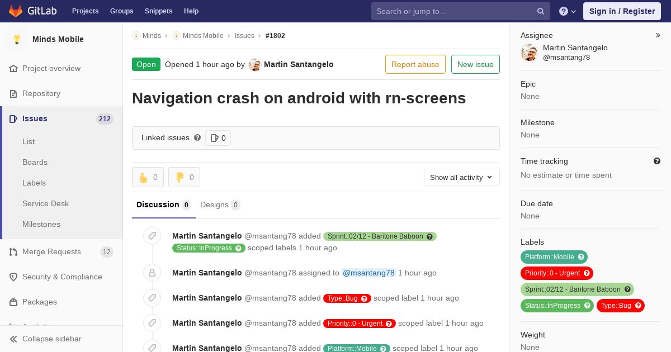Image resolution: width=671 pixels, height=352 pixels.
Task: Click the Platform::Mobile label in sidebar
Action: point(550,257)
